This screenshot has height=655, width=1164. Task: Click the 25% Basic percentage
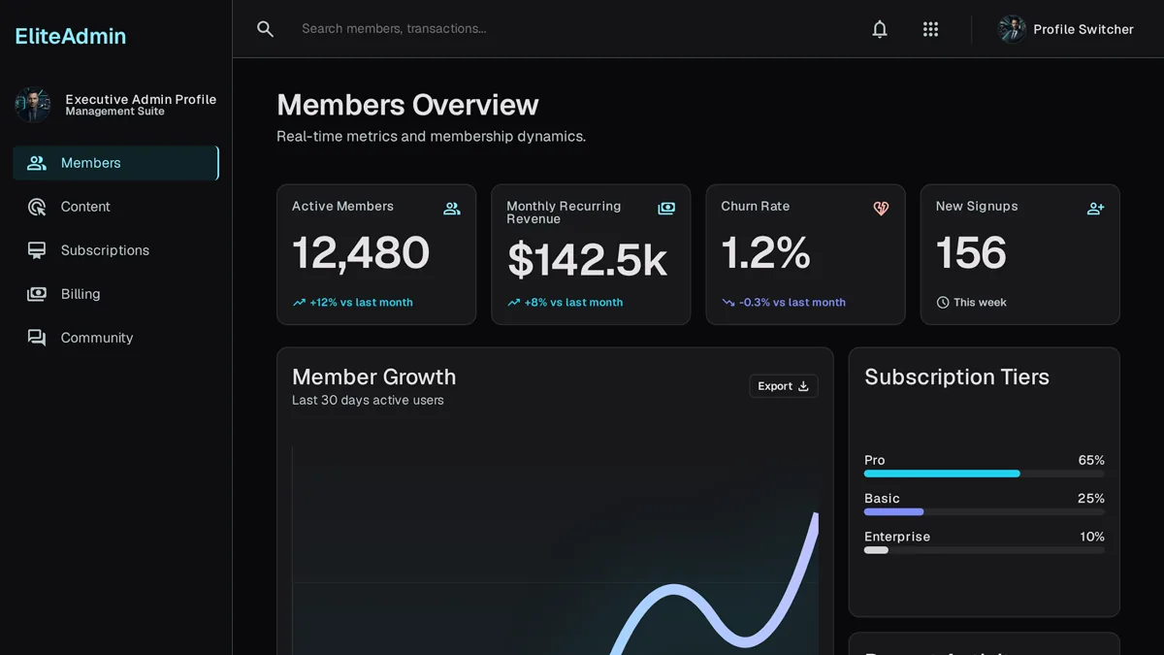tap(1091, 499)
